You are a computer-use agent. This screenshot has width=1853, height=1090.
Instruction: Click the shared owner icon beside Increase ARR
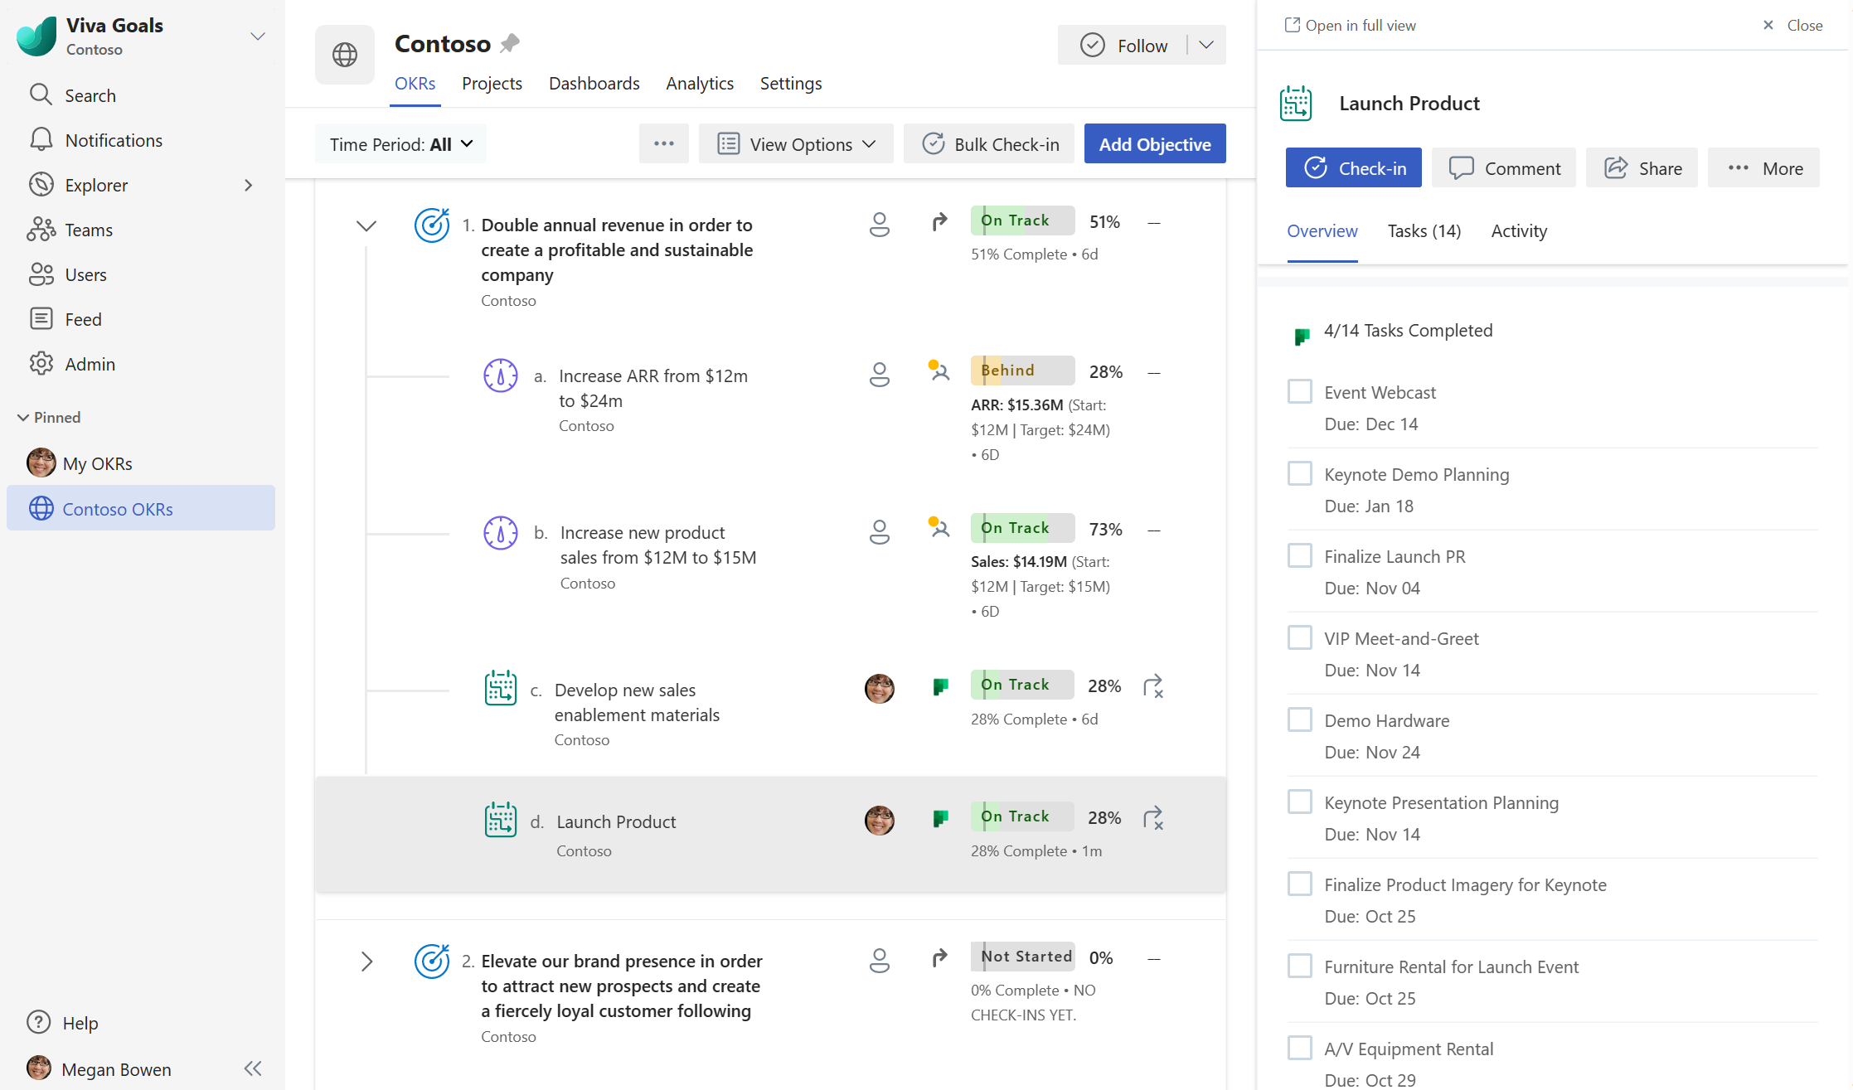pyautogui.click(x=938, y=372)
